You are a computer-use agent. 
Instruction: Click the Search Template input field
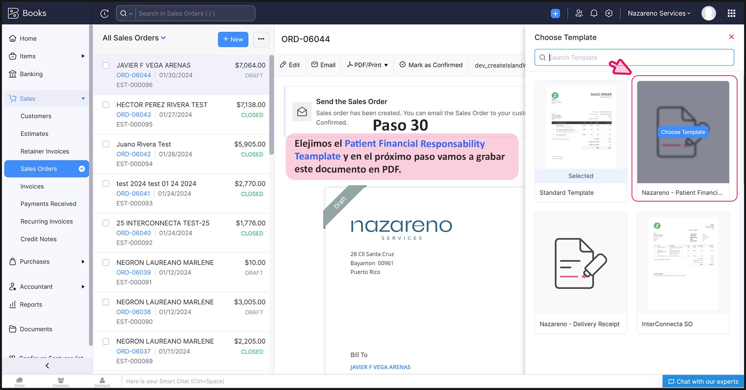coord(638,58)
